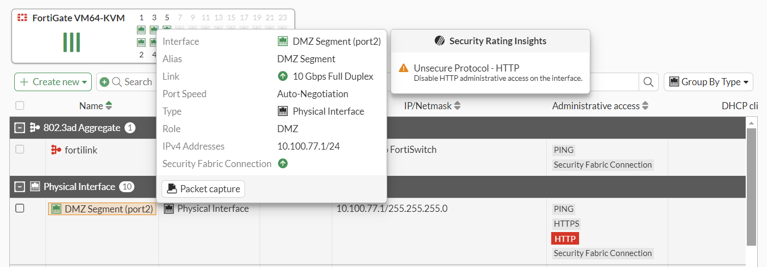Click the red HTTP access tag

(565, 239)
